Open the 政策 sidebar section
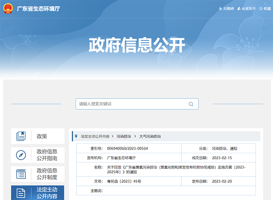 [42, 136]
